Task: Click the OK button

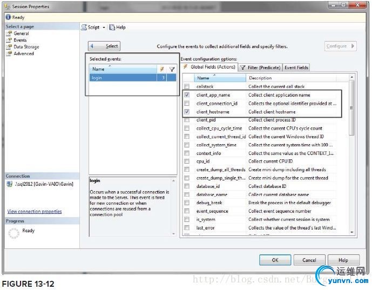Action: click(275, 260)
